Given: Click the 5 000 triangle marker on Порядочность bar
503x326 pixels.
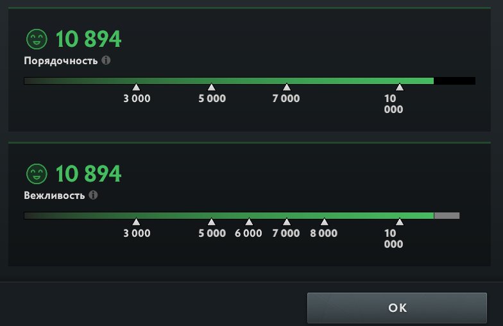Looking at the screenshot, I should pos(212,87).
